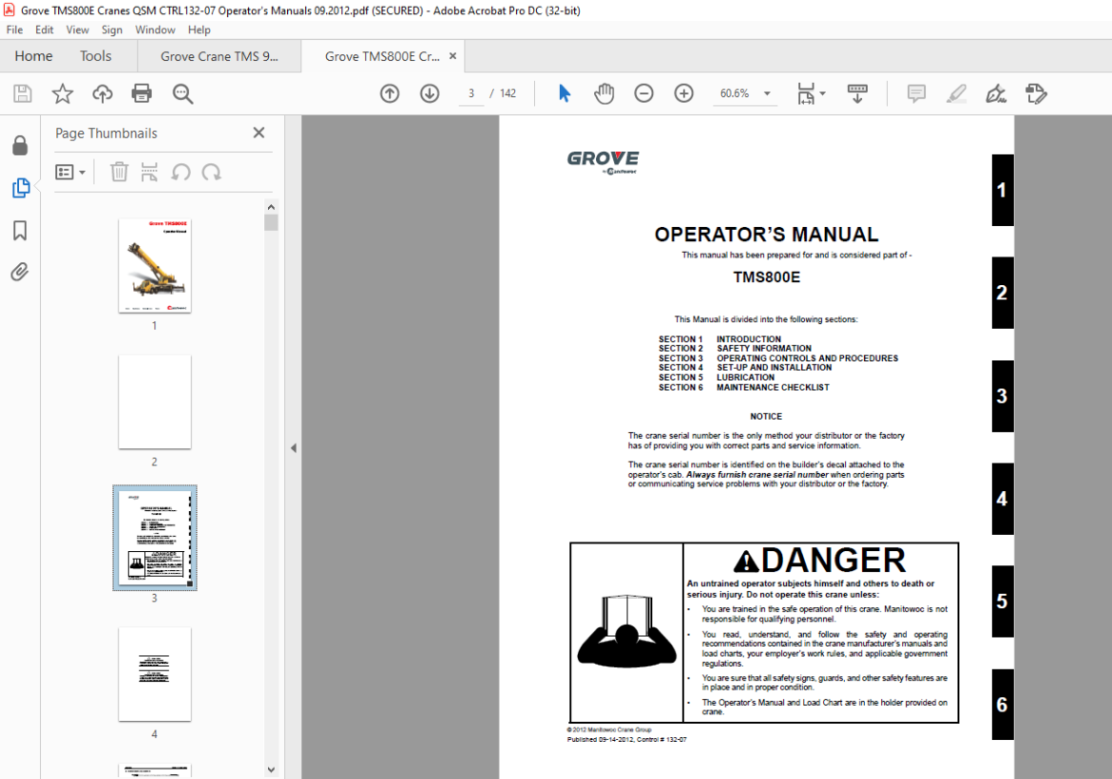Close the Page Thumbnails panel
1112x779 pixels.
tap(259, 133)
